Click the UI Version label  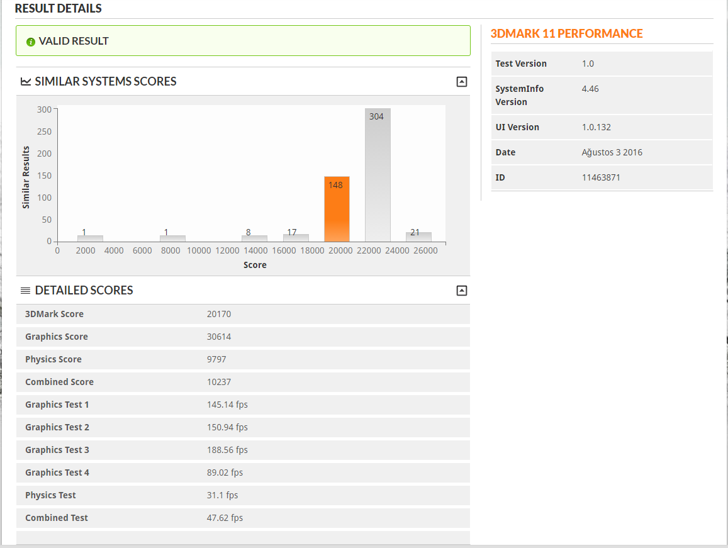point(517,128)
